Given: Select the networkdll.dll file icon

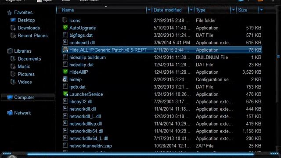Looking at the screenshot, I should (x=65, y=108).
